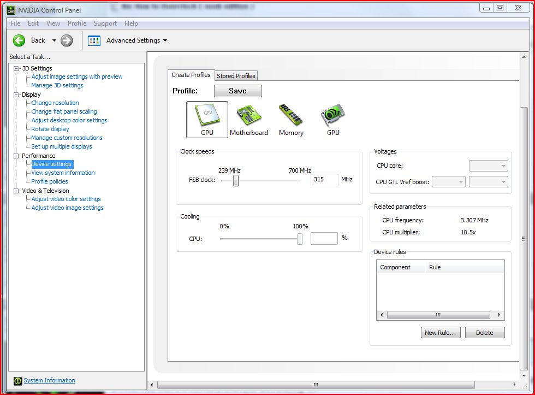The width and height of the screenshot is (535, 395).
Task: Open Profile policies
Action: click(50, 181)
